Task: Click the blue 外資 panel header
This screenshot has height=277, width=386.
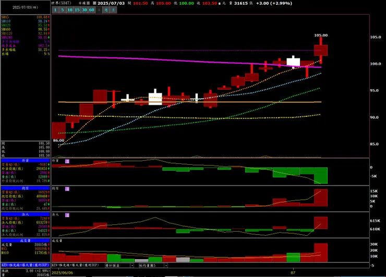Action: click(26, 161)
